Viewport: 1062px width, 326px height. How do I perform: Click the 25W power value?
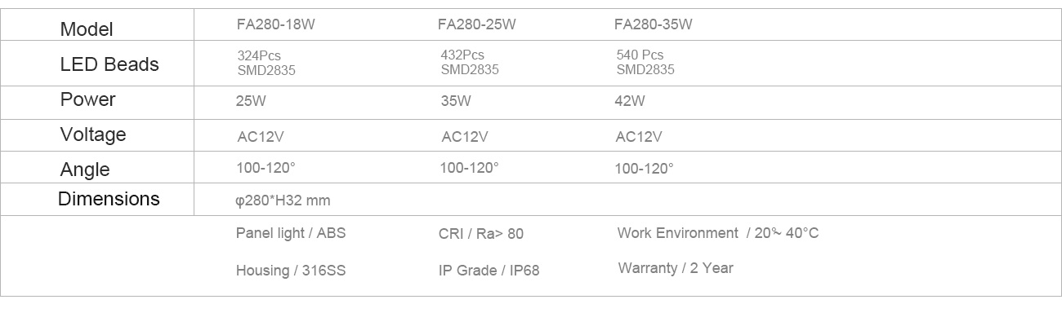[250, 102]
